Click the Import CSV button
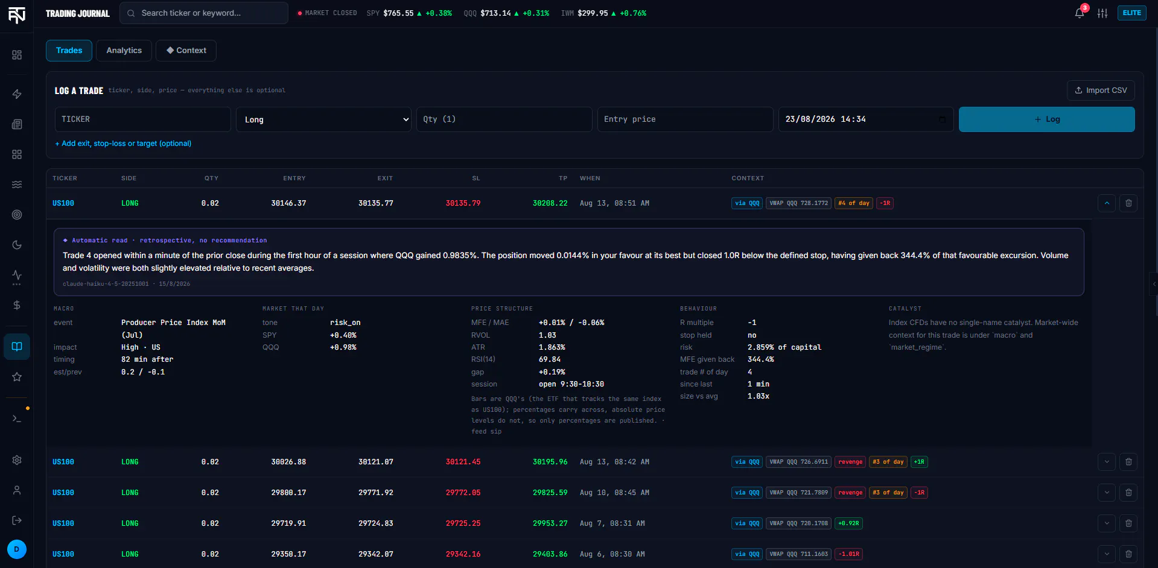 pyautogui.click(x=1101, y=90)
